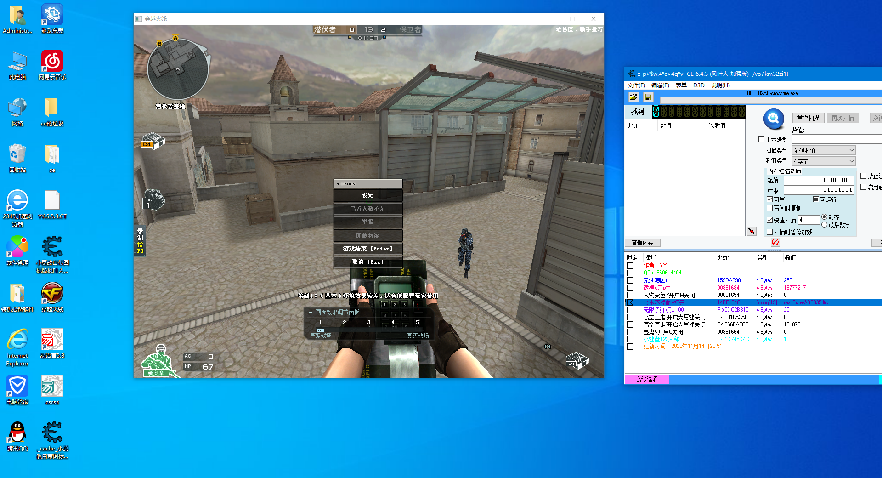Open the 驱动总裁 desktop icon
This screenshot has height=478, width=882.
pos(52,19)
